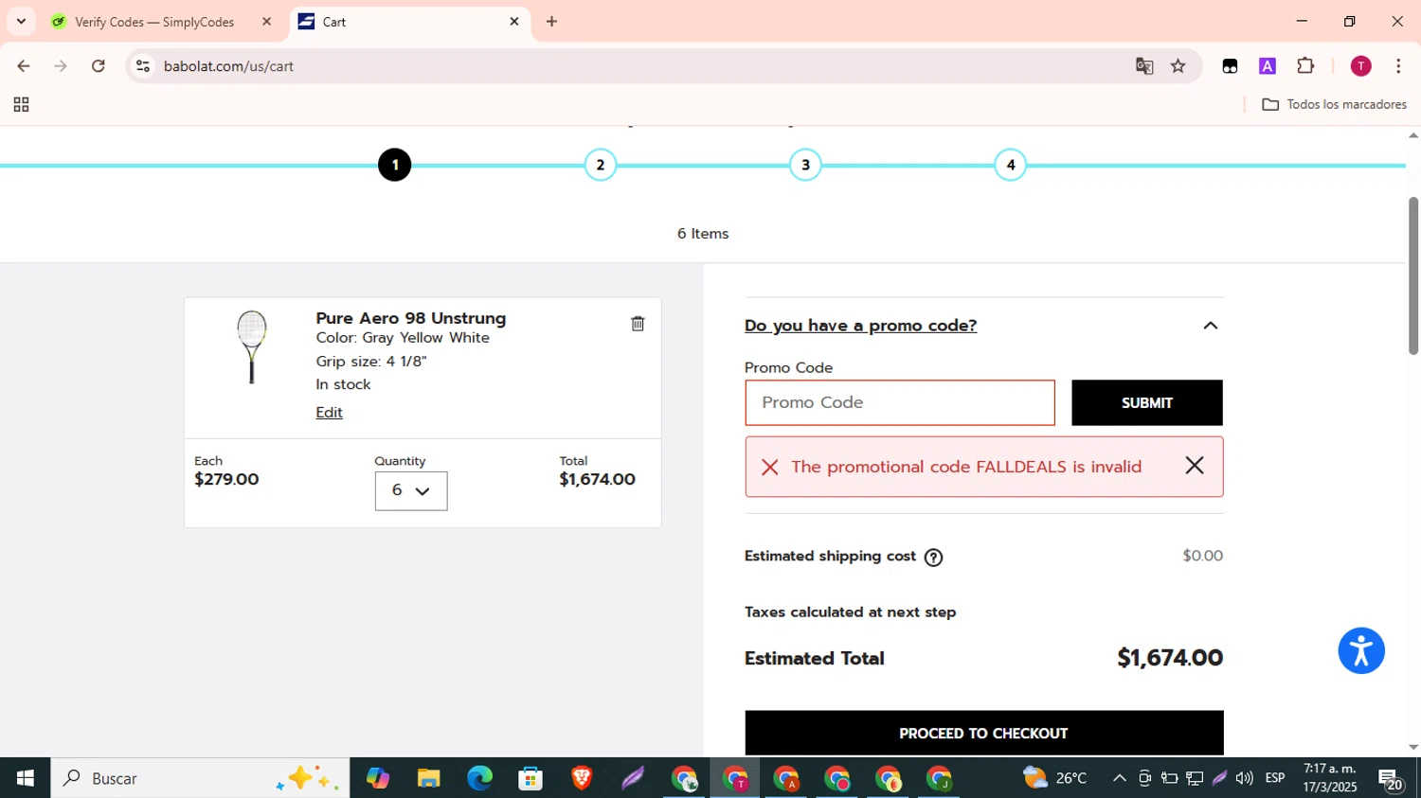The width and height of the screenshot is (1421, 798).
Task: Go back to previous page
Action: click(x=24, y=66)
